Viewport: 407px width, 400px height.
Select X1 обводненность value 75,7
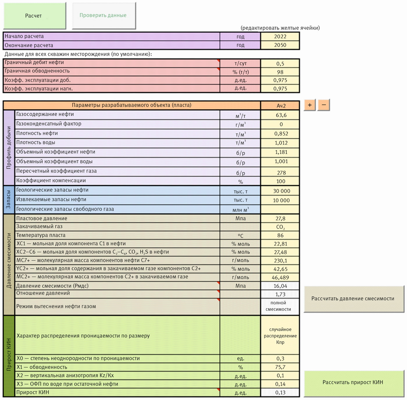(280, 367)
